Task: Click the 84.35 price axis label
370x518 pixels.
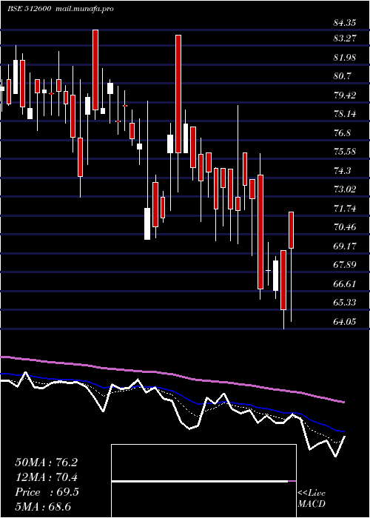Action: click(345, 23)
